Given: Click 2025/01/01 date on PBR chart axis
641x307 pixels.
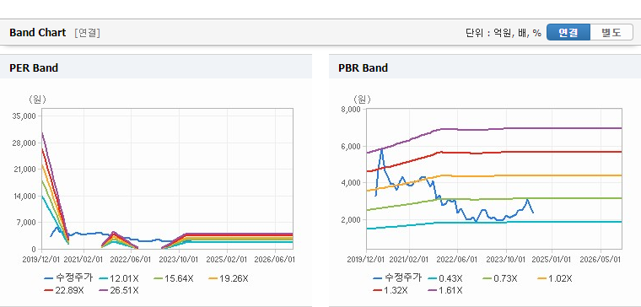Looking at the screenshot, I should 552,260.
